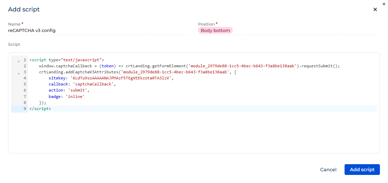Screen dimensions: 388x183
Task: Click line number 6 in the gutter
Action: [25, 90]
